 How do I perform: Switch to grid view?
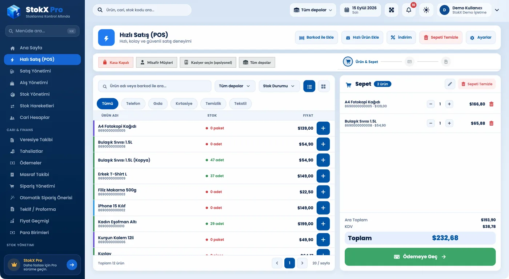[x=324, y=86]
